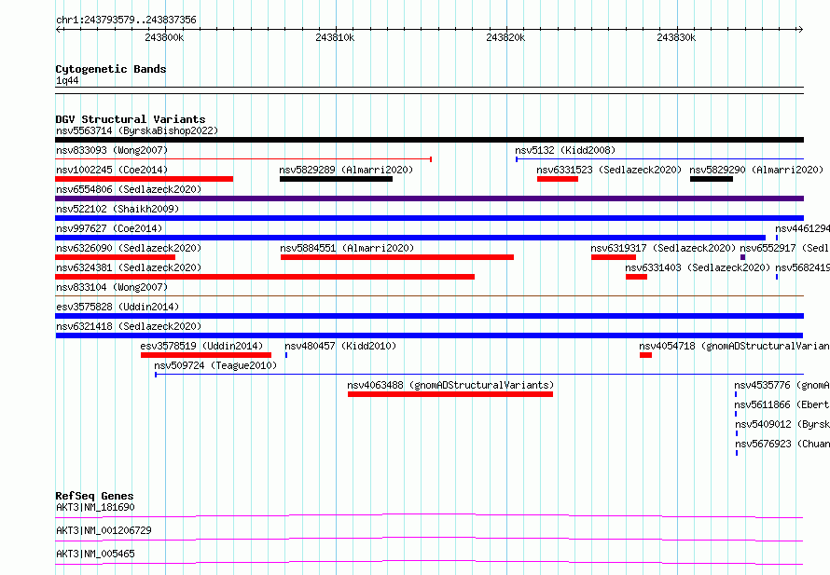
Task: Select the blue esv3575828 variant bar
Action: click(x=429, y=316)
